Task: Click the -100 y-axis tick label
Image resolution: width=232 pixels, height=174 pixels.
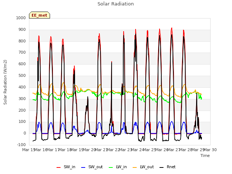Action: [x=21, y=145]
